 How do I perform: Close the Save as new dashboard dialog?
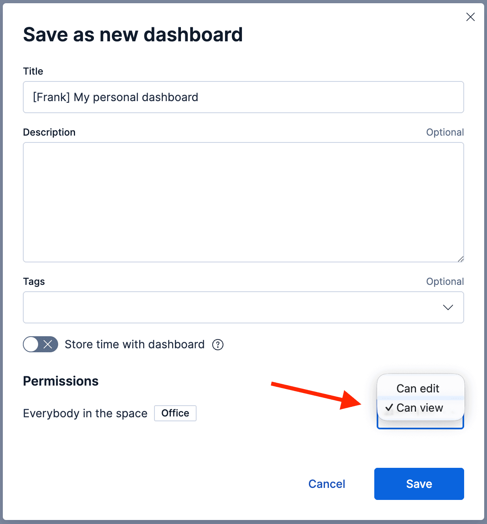(x=470, y=17)
